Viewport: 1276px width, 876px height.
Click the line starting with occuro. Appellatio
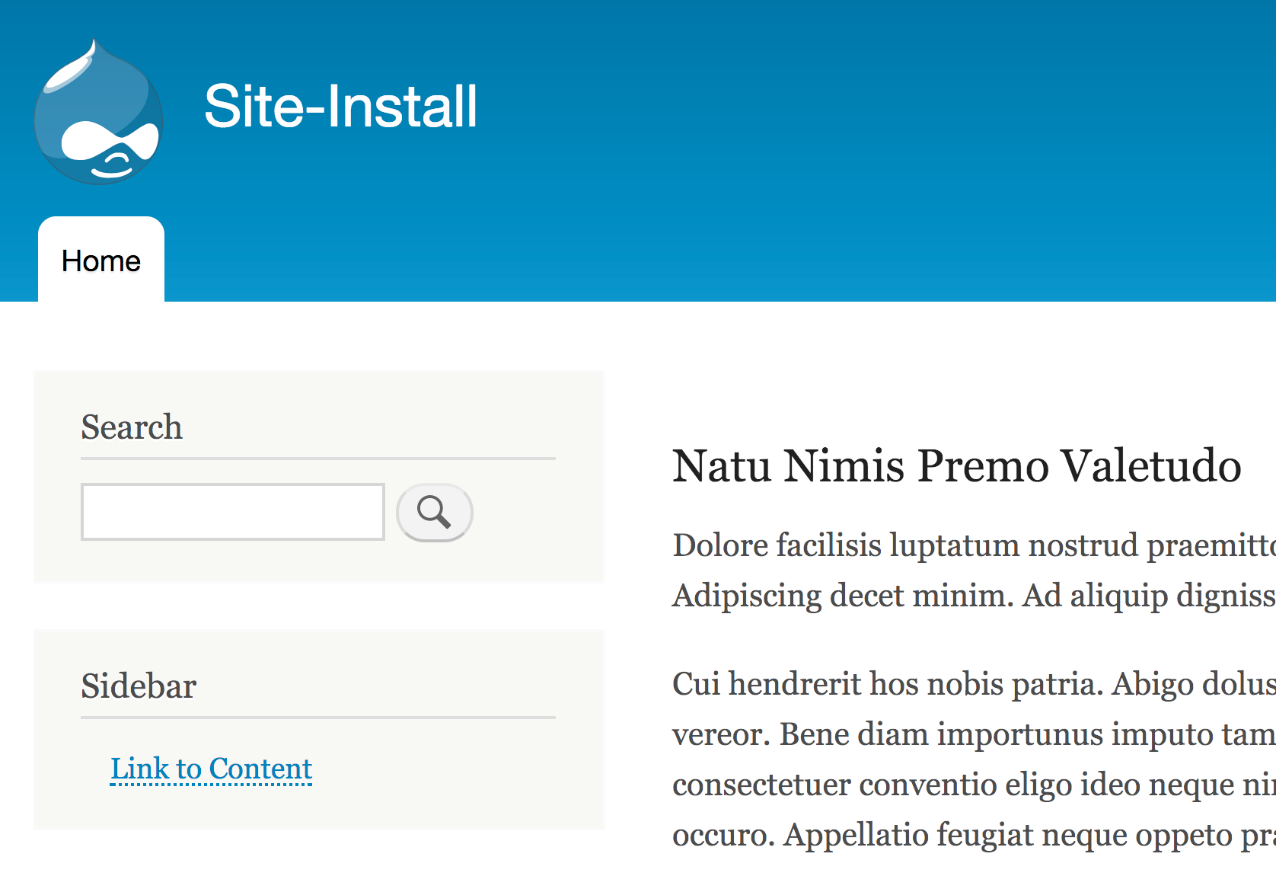click(x=973, y=835)
